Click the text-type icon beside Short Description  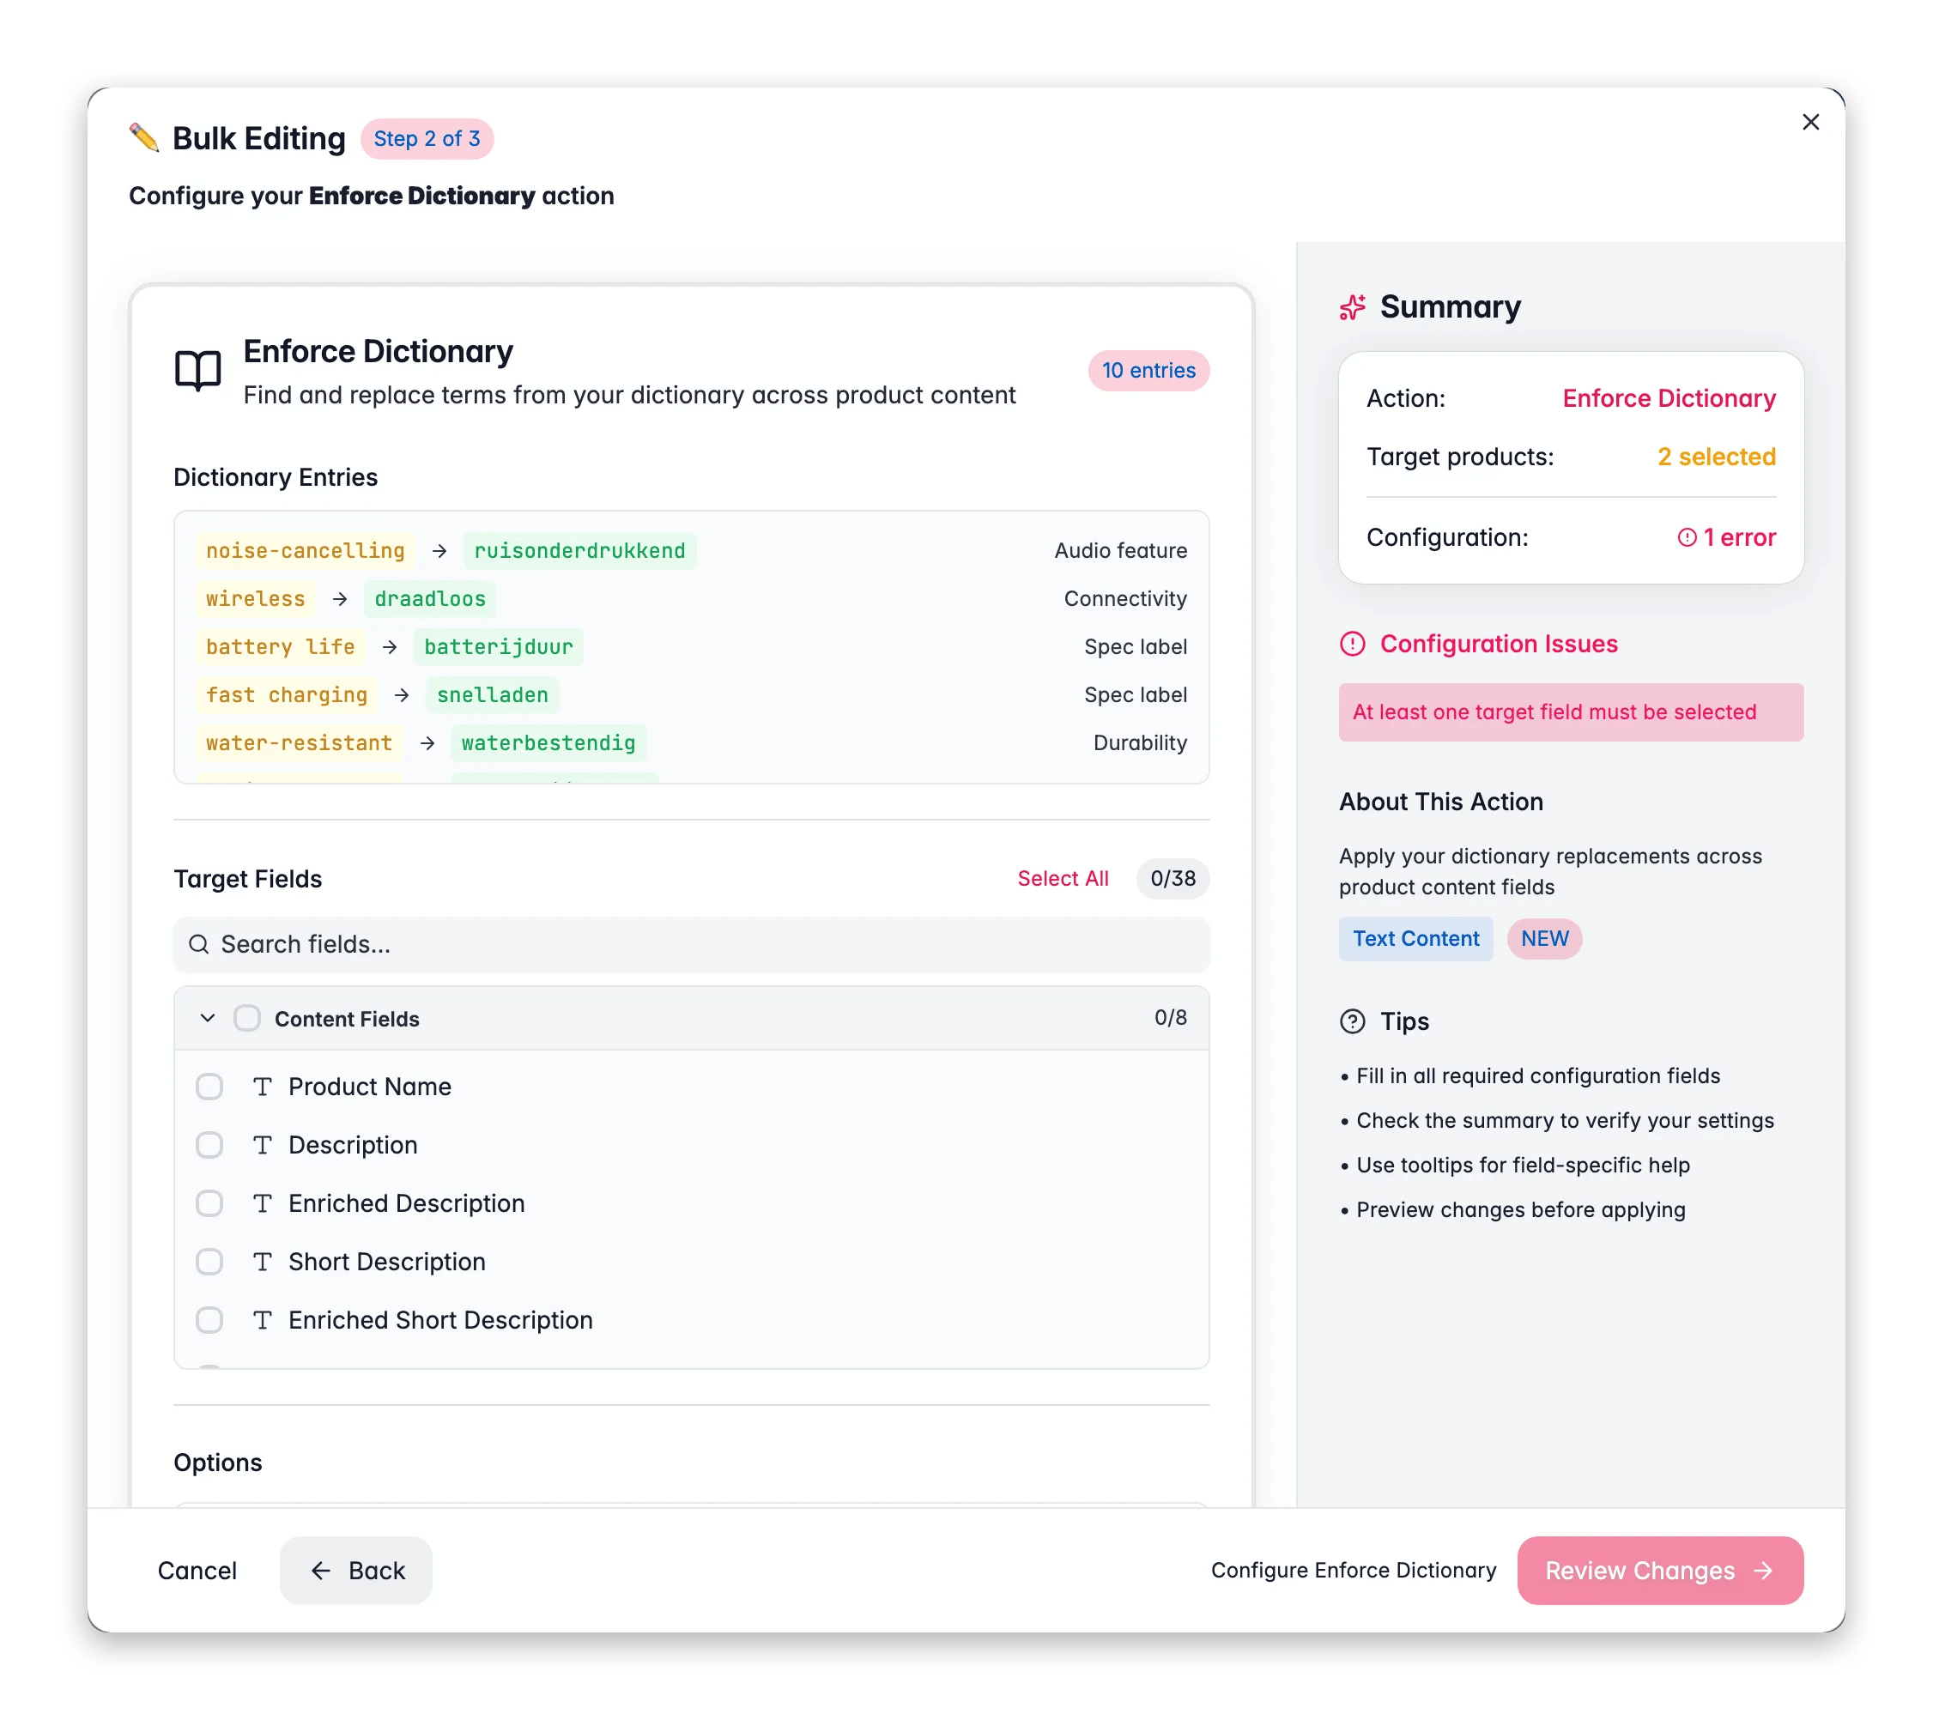tap(262, 1262)
